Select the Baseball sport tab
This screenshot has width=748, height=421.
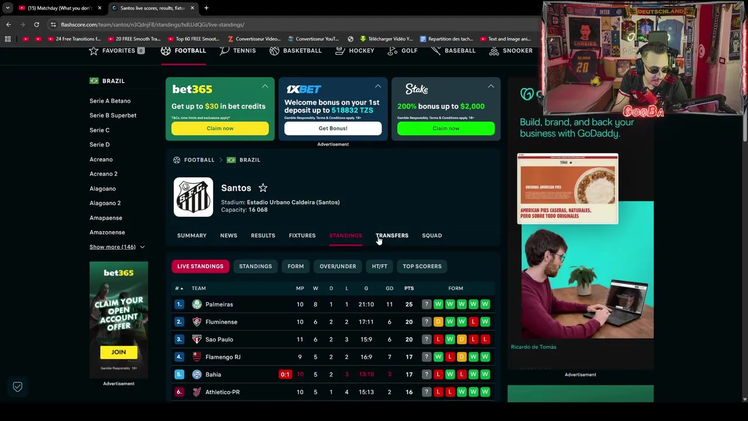453,51
